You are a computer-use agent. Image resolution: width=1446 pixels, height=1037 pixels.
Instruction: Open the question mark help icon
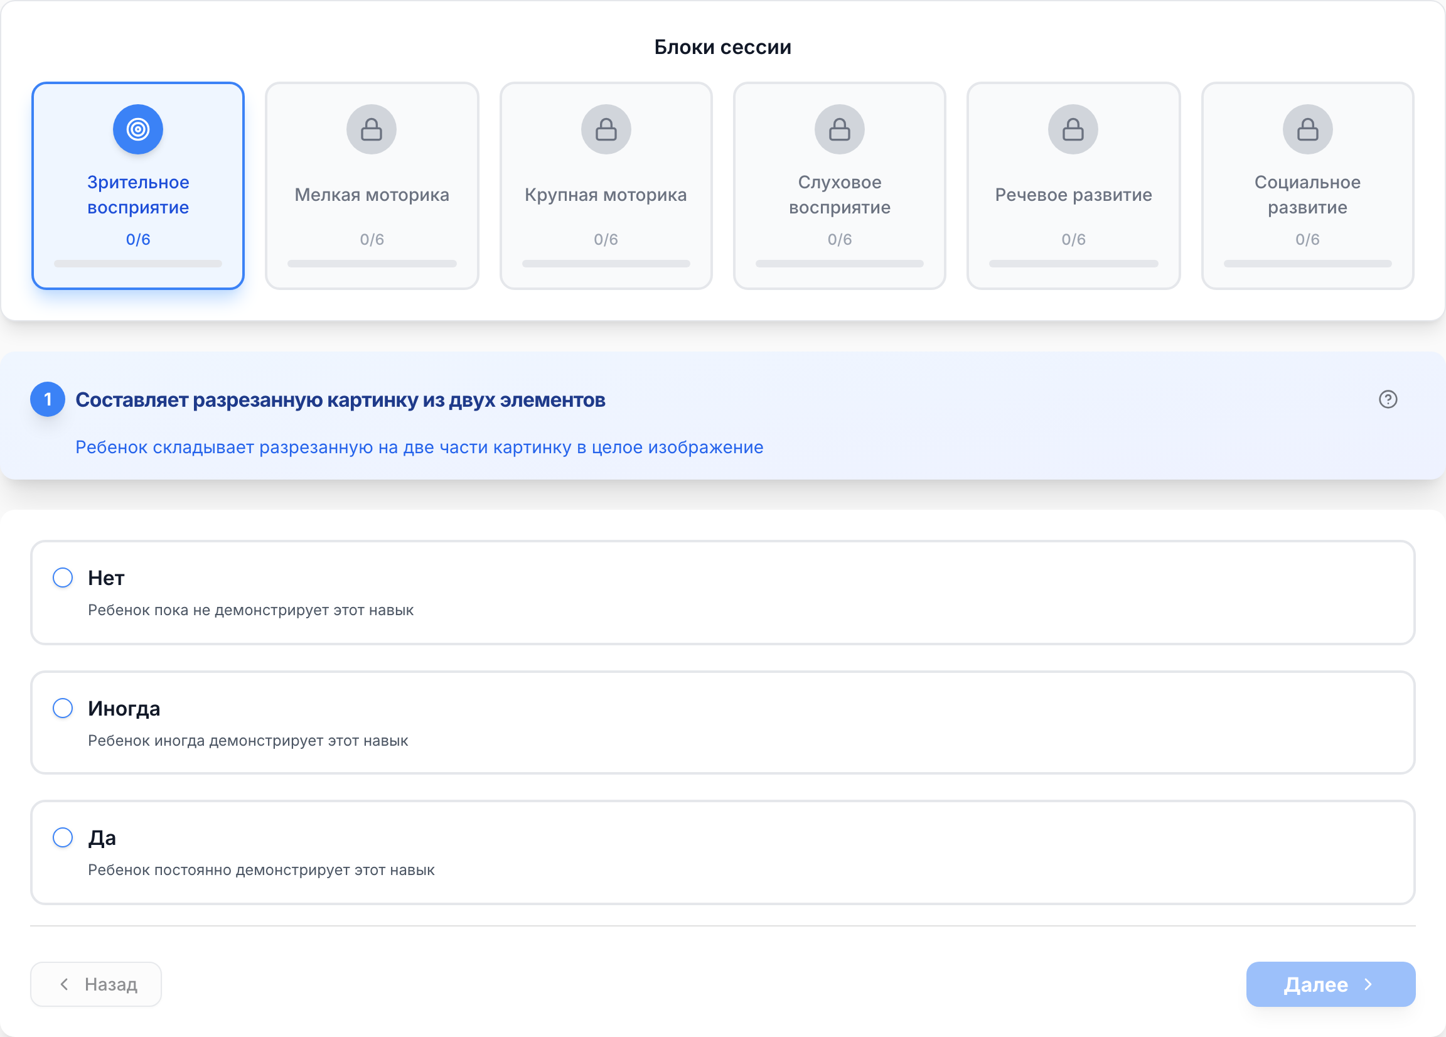(1388, 399)
